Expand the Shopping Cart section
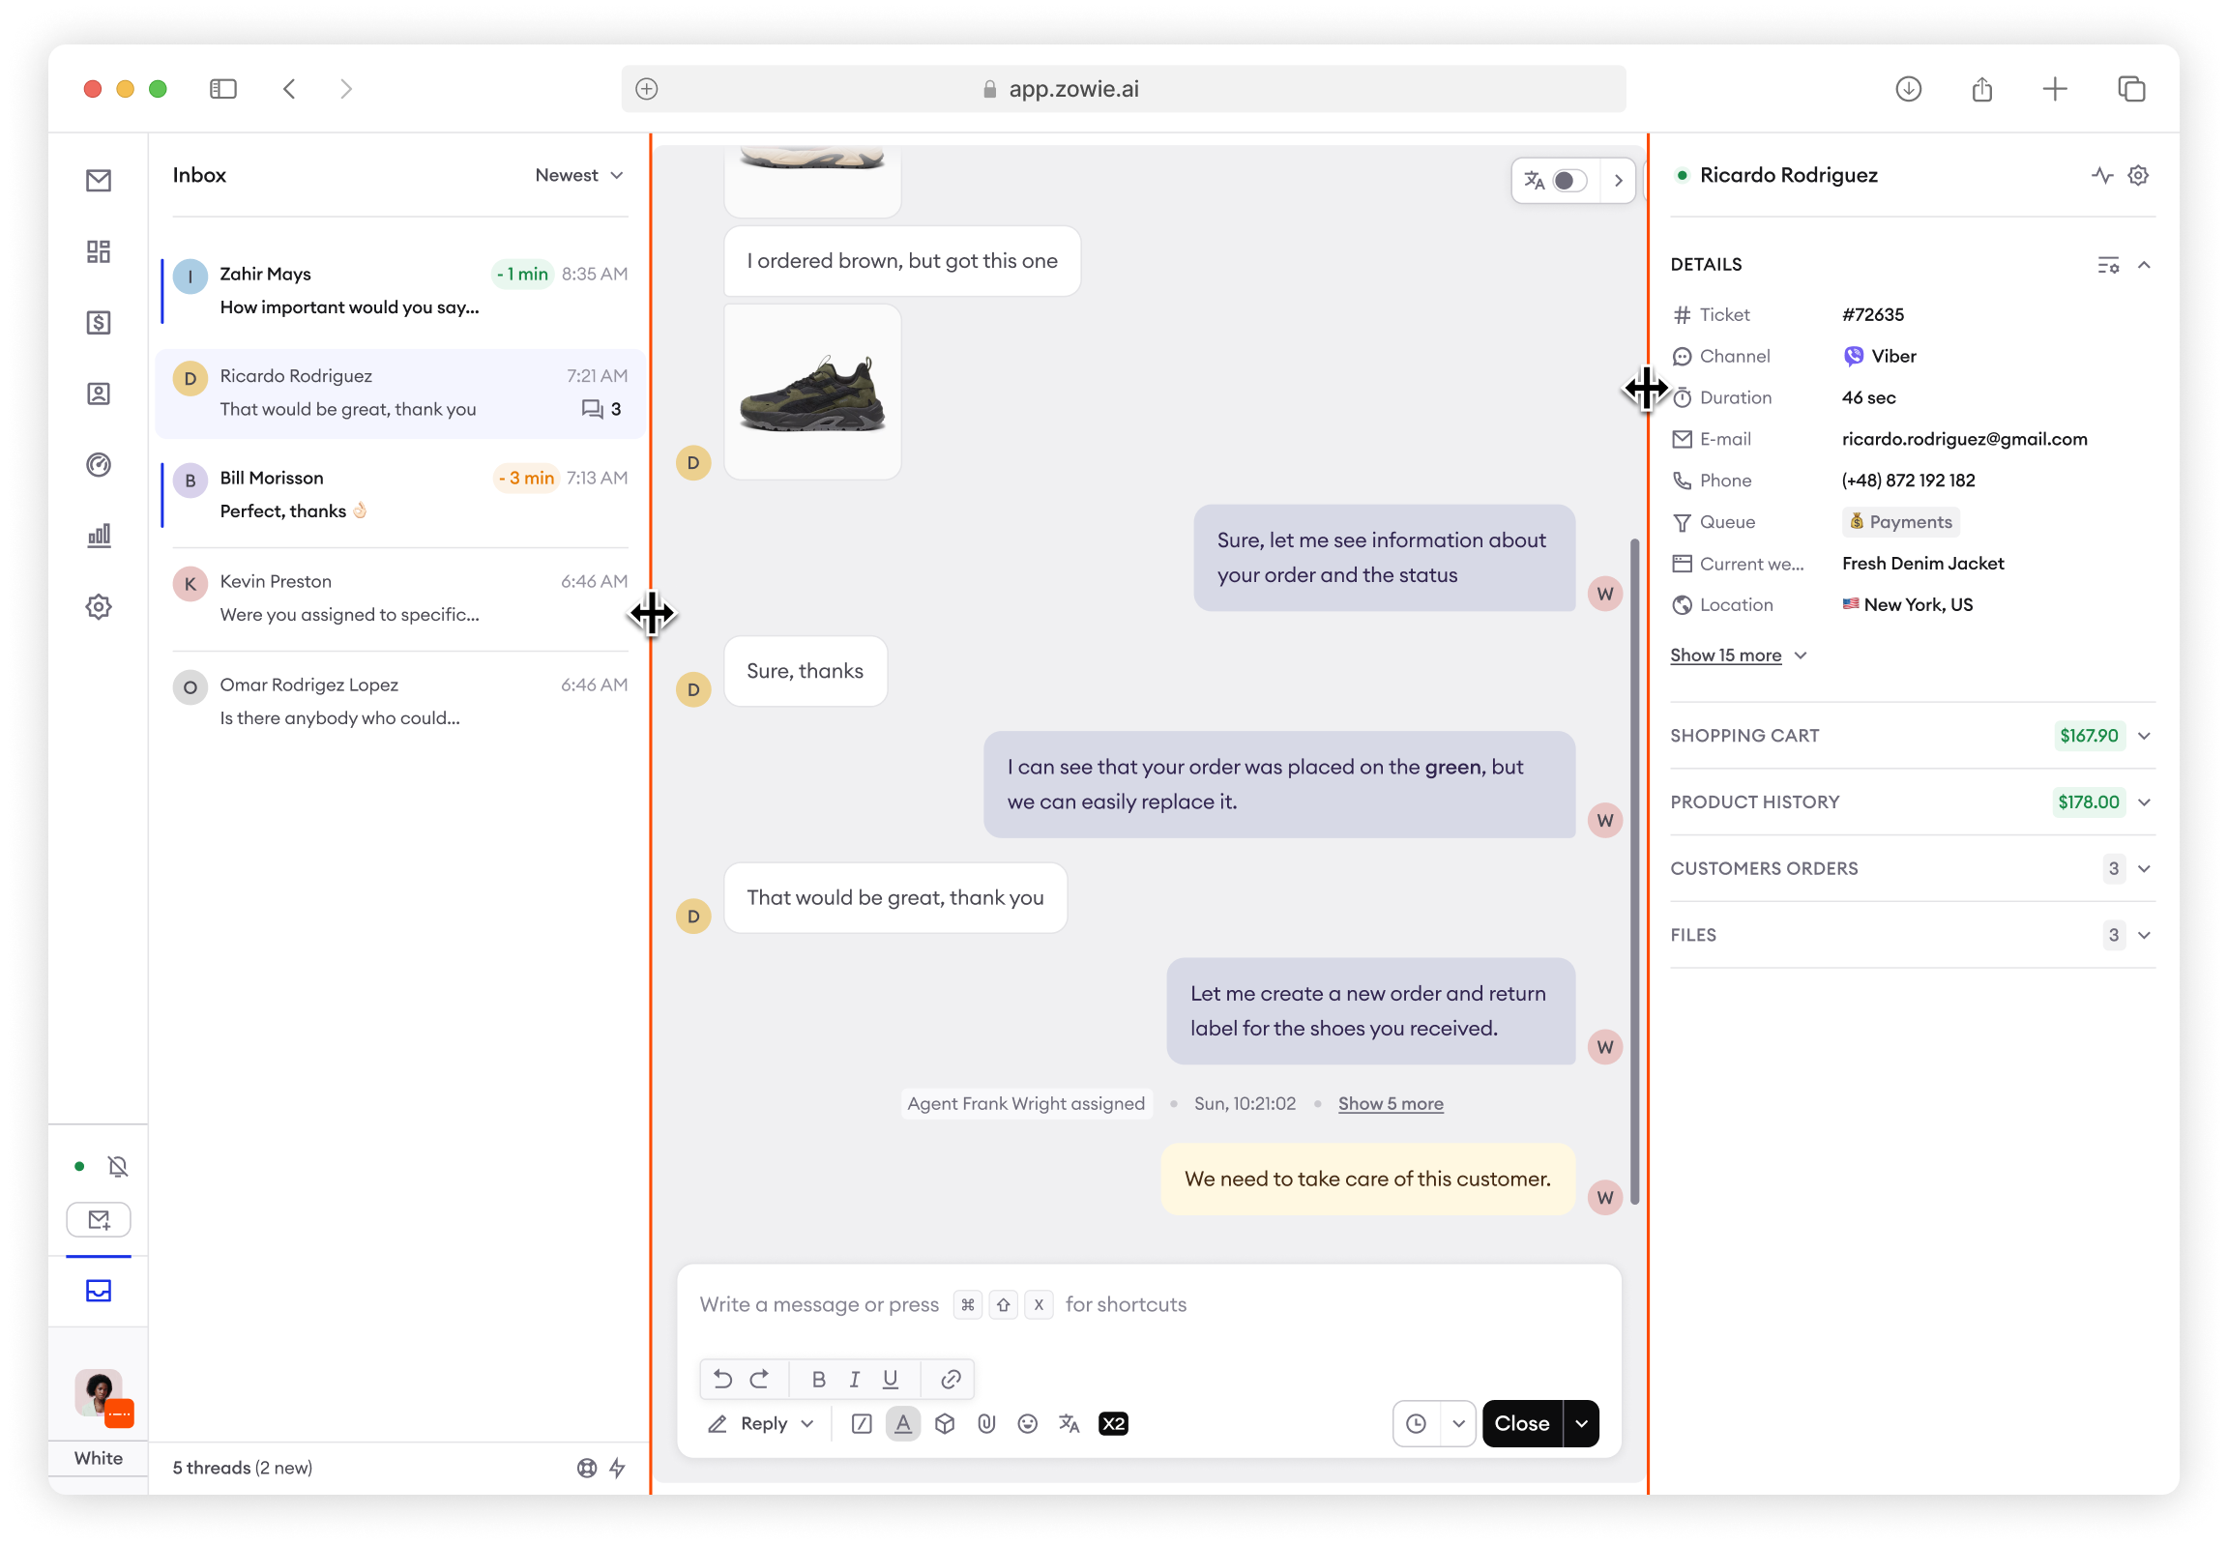2227x1545 pixels. tap(2144, 736)
